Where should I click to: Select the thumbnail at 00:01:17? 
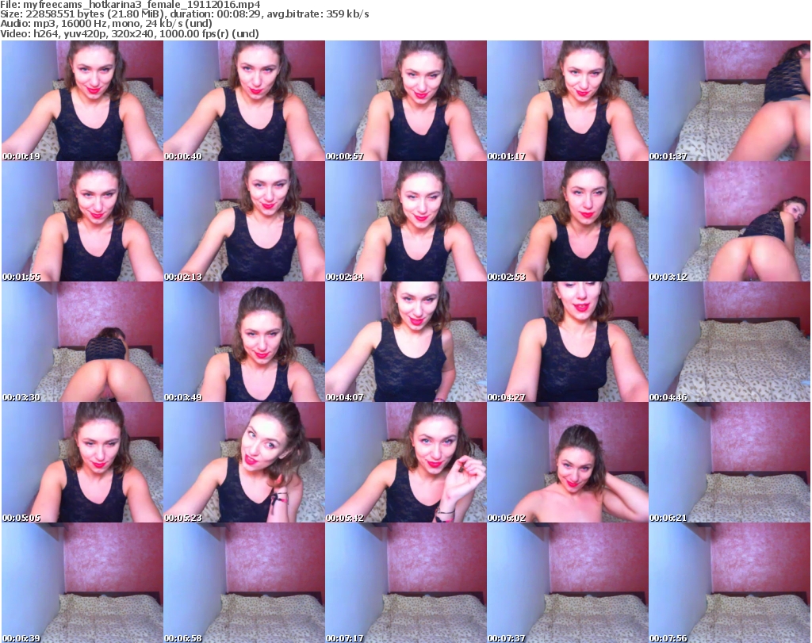tap(568, 101)
